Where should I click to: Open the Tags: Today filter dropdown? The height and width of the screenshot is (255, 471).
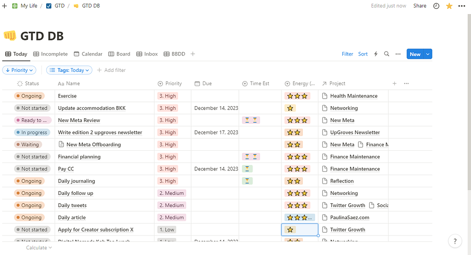pyautogui.click(x=69, y=70)
